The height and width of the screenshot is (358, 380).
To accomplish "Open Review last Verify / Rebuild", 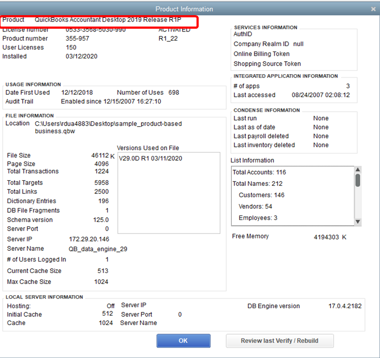I will pos(280,341).
